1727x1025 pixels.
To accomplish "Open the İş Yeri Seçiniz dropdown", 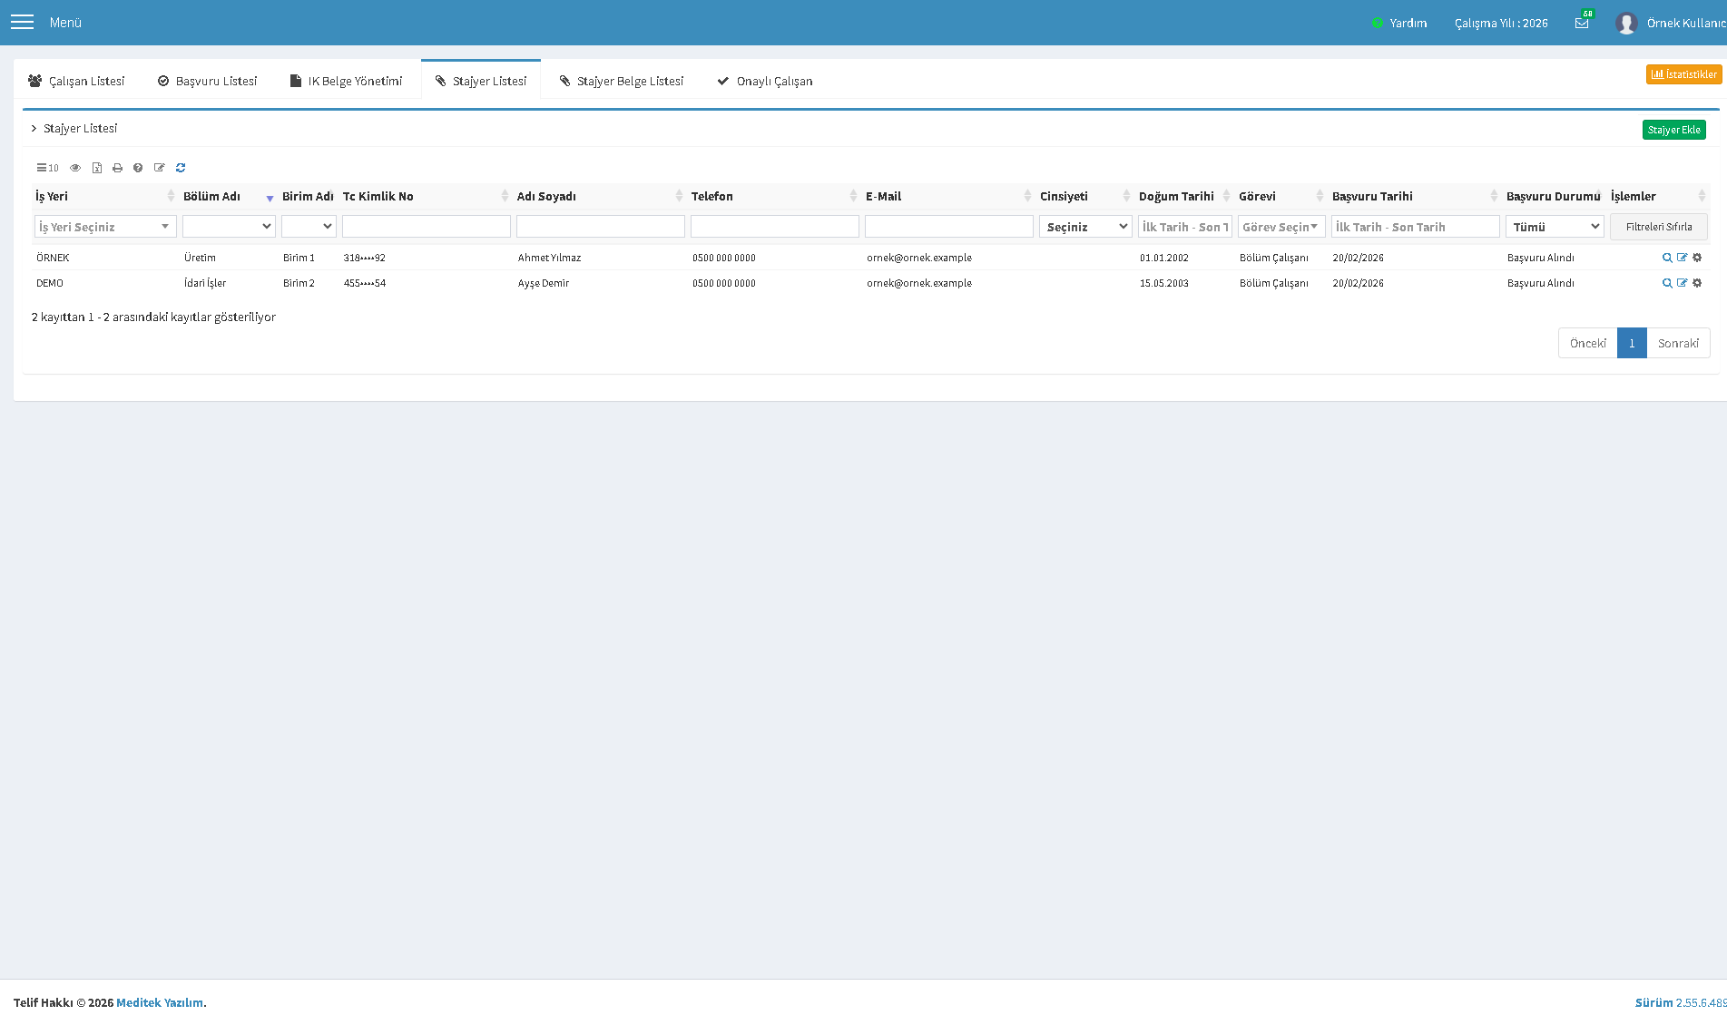I will [105, 227].
